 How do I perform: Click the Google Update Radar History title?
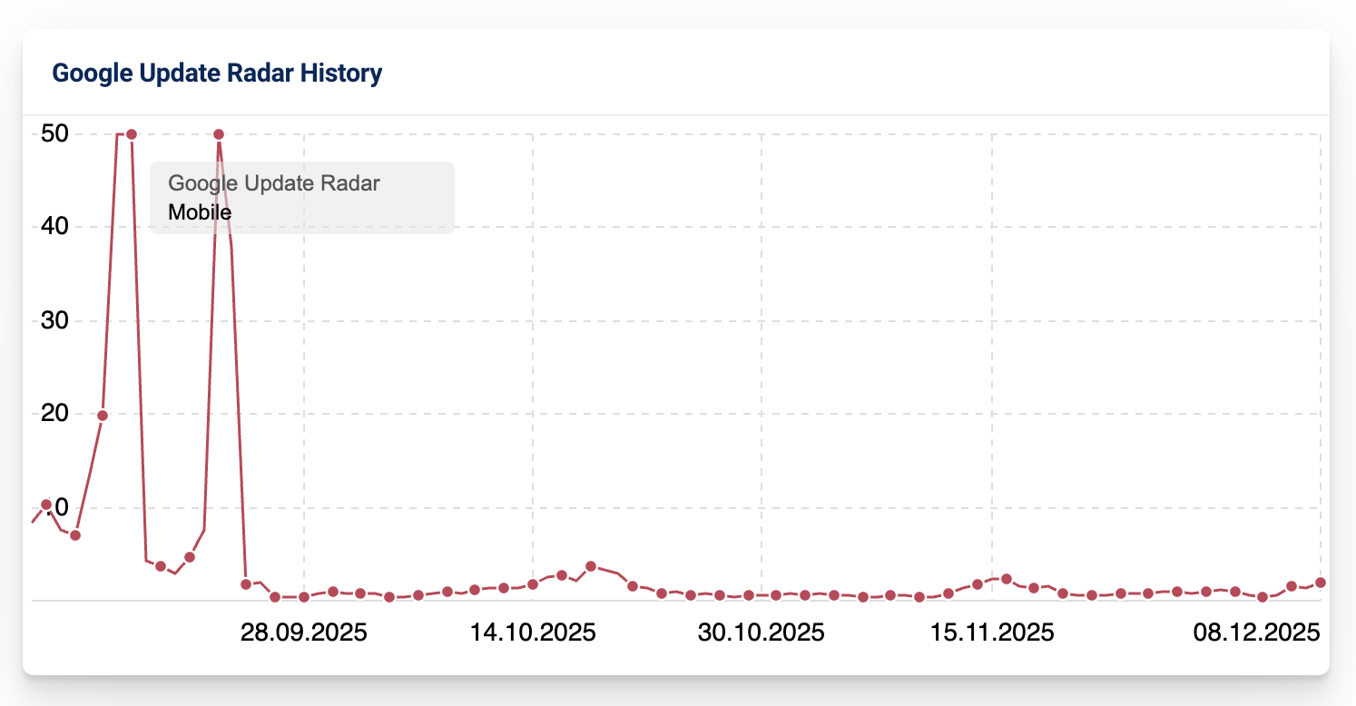217,74
